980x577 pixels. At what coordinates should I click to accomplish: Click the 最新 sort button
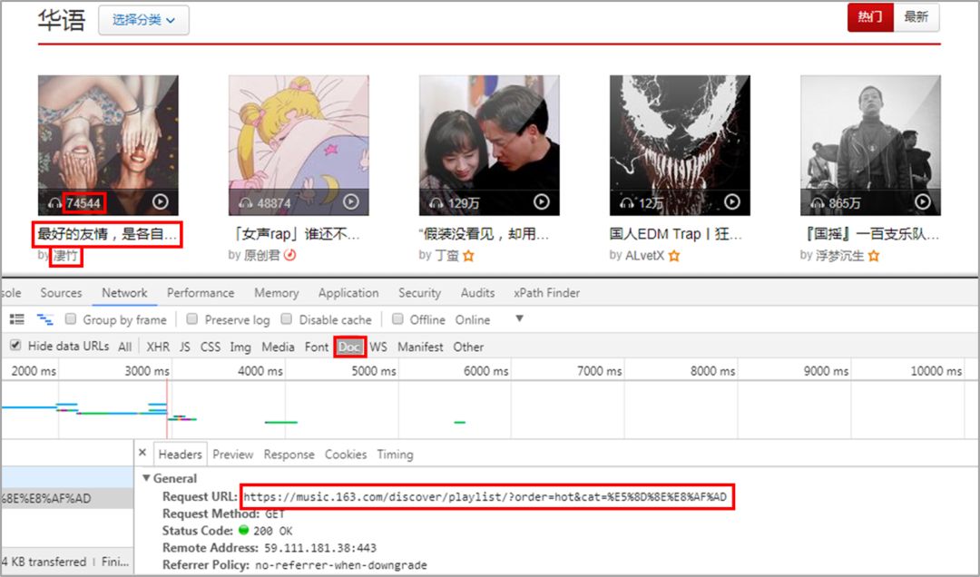point(916,17)
